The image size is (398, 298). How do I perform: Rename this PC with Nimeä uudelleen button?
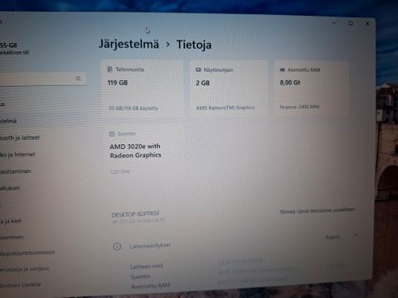(x=317, y=210)
